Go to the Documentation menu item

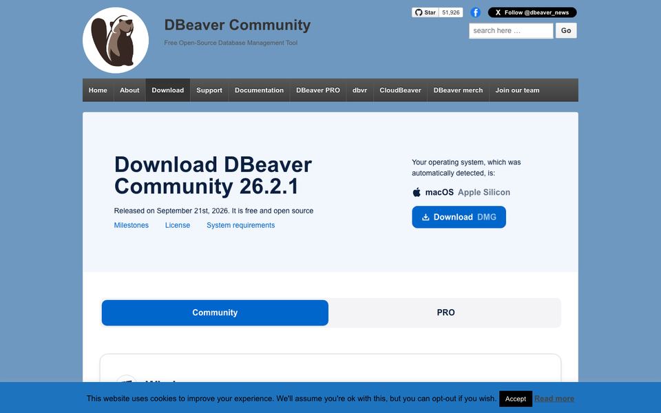pyautogui.click(x=260, y=90)
